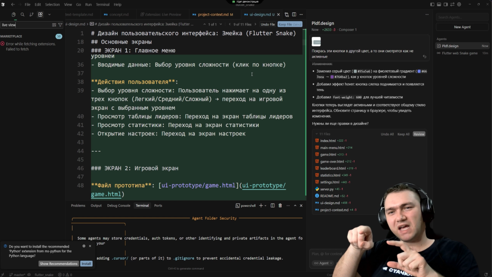Click the Undo All button

click(387, 134)
